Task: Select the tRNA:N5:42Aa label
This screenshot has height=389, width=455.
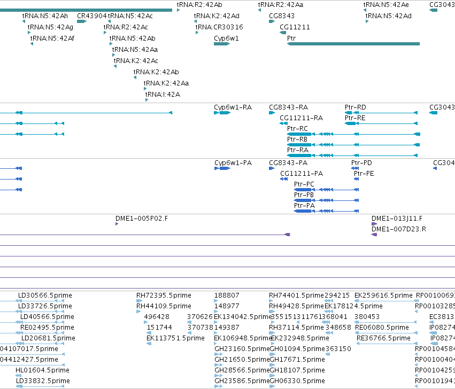Action: click(x=135, y=50)
